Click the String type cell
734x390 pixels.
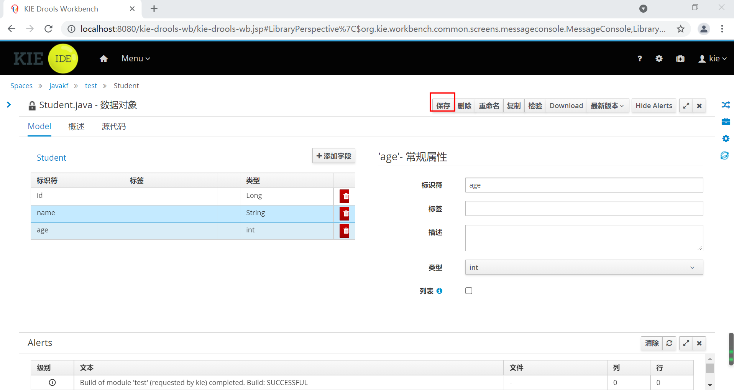point(287,213)
